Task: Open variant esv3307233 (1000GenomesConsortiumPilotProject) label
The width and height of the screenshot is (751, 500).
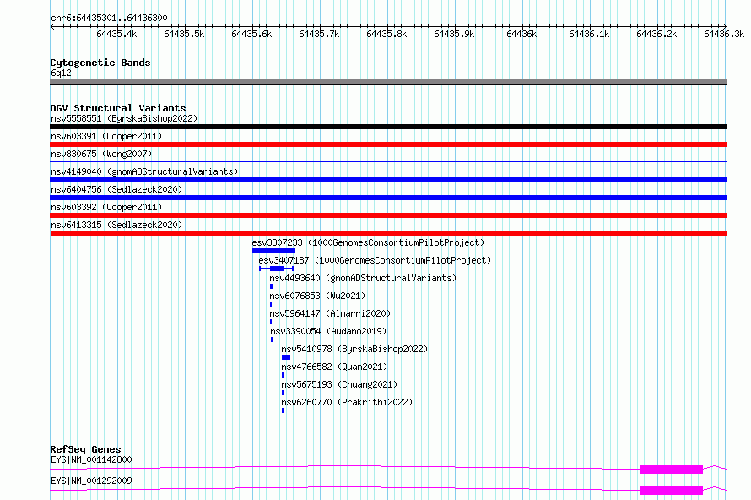Action: [368, 242]
